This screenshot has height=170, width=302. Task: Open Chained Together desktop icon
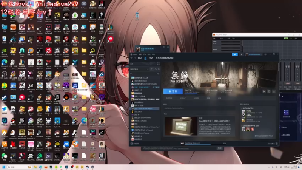tap(66, 52)
